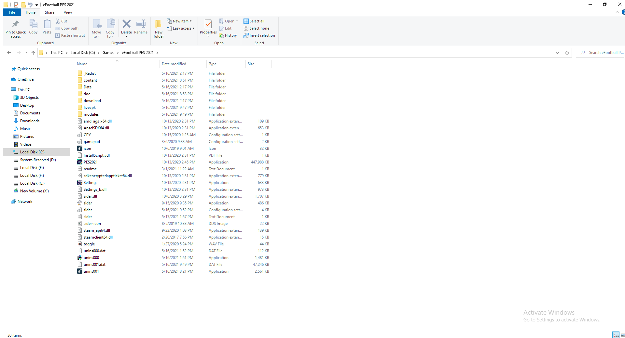Click the Paste ribbon icon
This screenshot has height=338, width=625.
(x=47, y=24)
